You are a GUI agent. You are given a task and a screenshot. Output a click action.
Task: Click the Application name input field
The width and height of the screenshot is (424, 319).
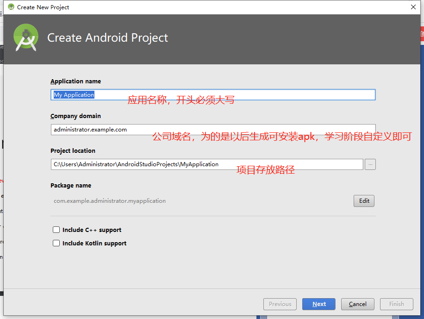[213, 95]
